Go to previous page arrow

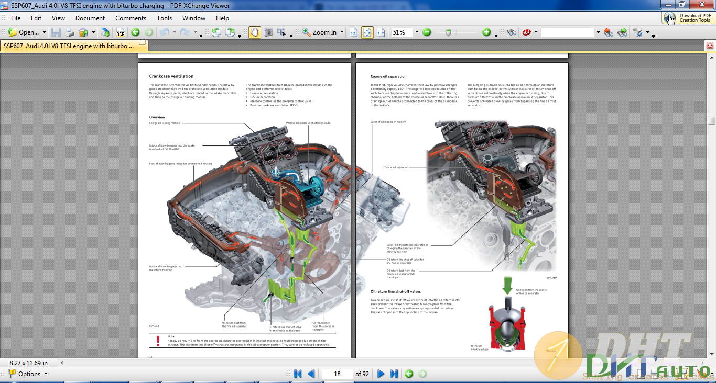(x=311, y=374)
